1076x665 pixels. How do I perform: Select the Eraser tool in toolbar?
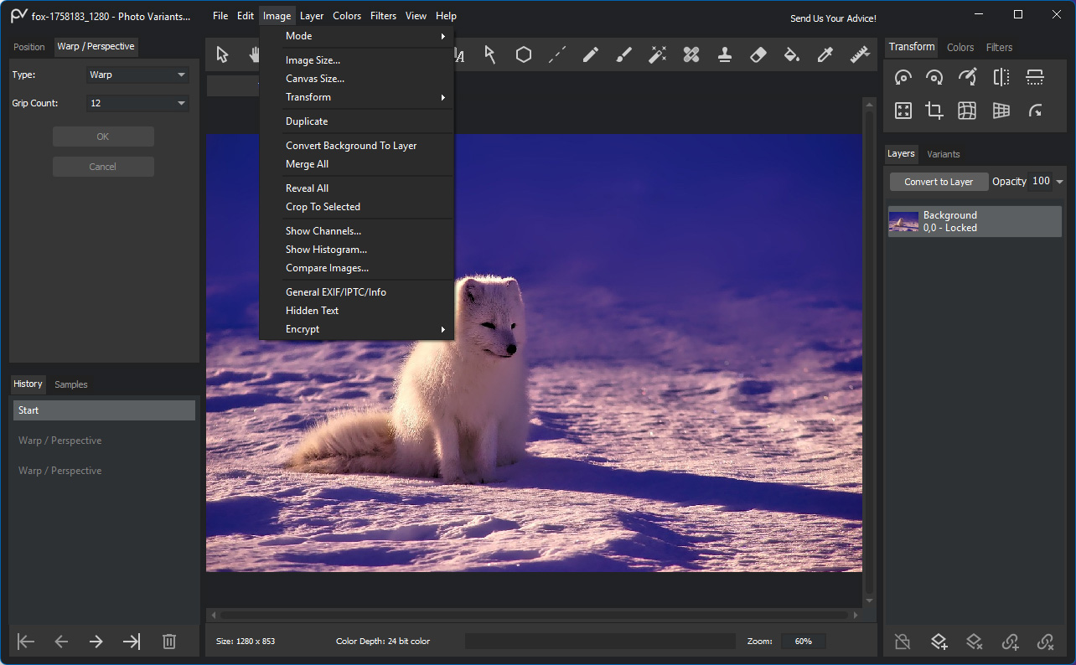(758, 54)
